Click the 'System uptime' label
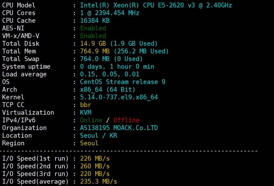This screenshot has height=186, width=274. tap(26, 67)
